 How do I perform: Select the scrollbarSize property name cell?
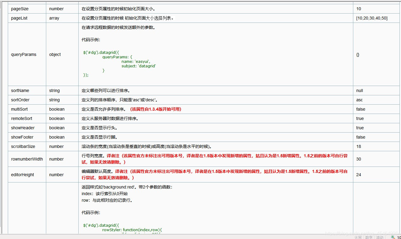pyautogui.click(x=27, y=146)
